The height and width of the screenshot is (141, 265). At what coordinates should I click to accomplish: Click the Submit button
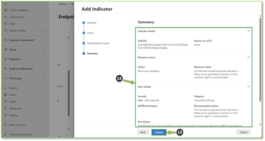(159, 132)
